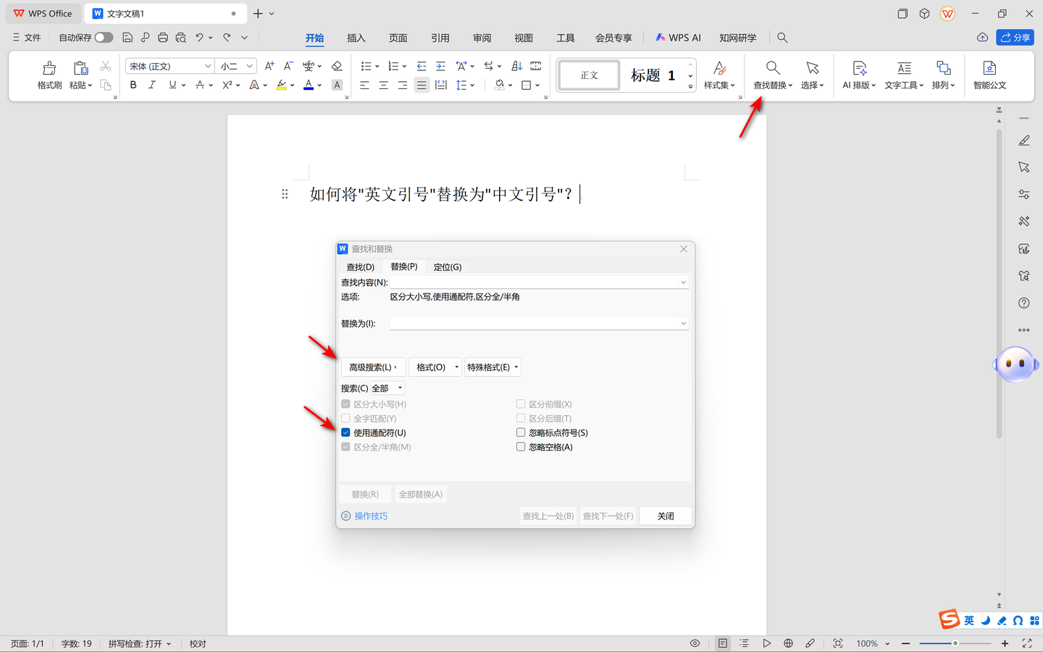
Task: Click the print icon in quick toolbar
Action: [163, 37]
